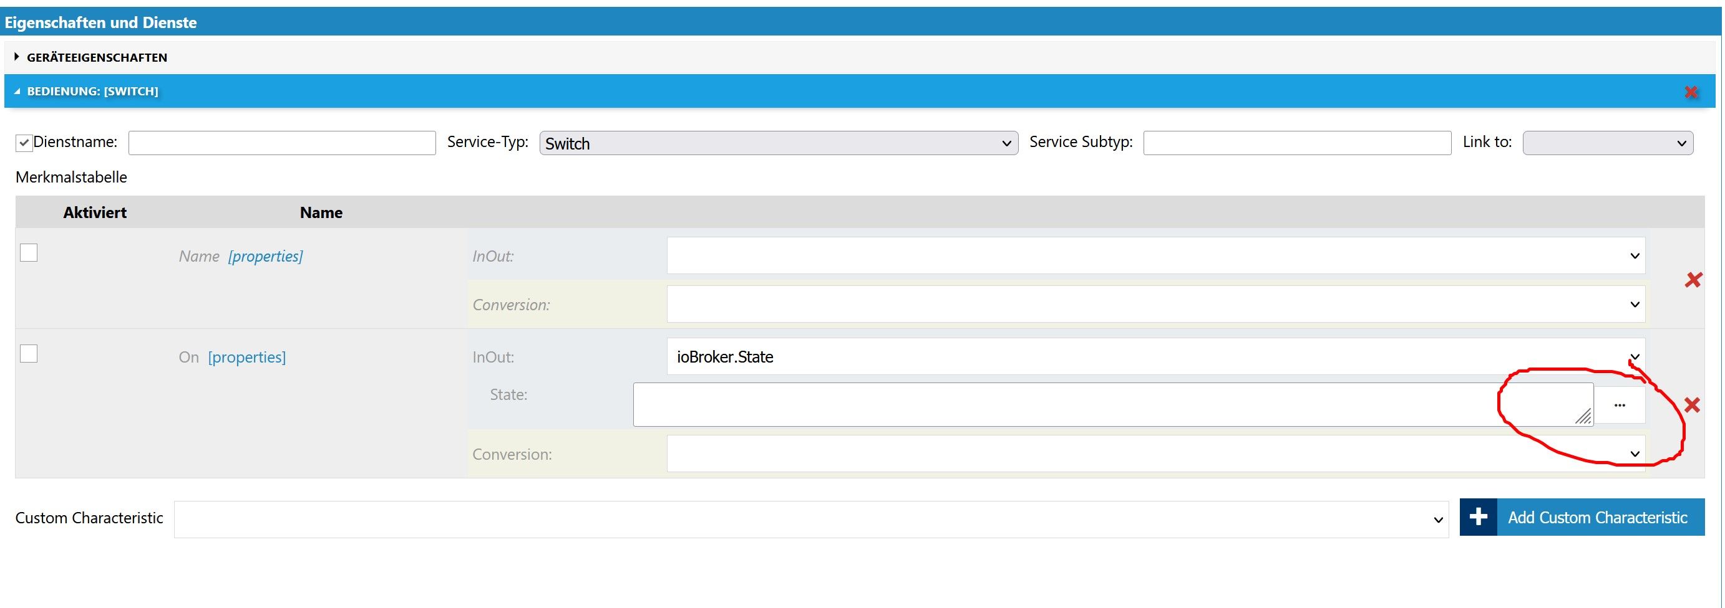Click the plus icon for custom characteristic

point(1478,517)
